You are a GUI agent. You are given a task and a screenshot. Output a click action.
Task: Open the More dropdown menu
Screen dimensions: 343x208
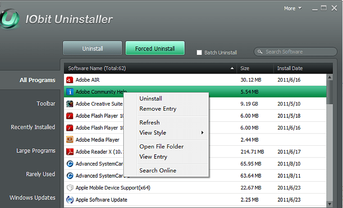pos(293,8)
